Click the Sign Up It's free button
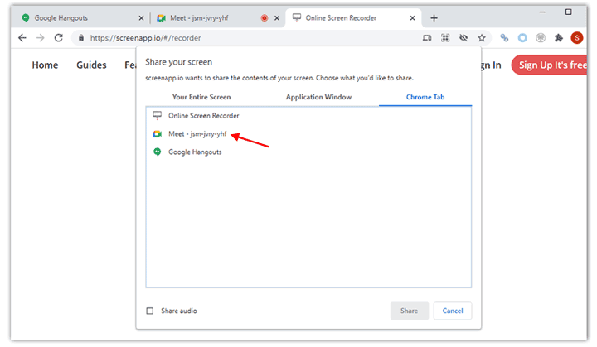This screenshot has width=597, height=347. (551, 65)
